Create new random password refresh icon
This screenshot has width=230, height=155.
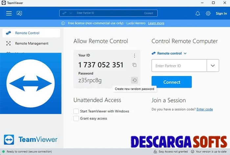pyautogui.click(x=134, y=80)
